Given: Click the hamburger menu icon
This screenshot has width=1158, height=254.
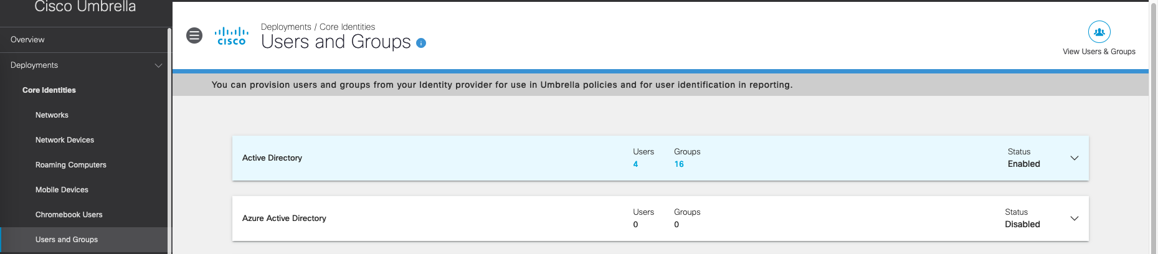Looking at the screenshot, I should click(x=194, y=35).
